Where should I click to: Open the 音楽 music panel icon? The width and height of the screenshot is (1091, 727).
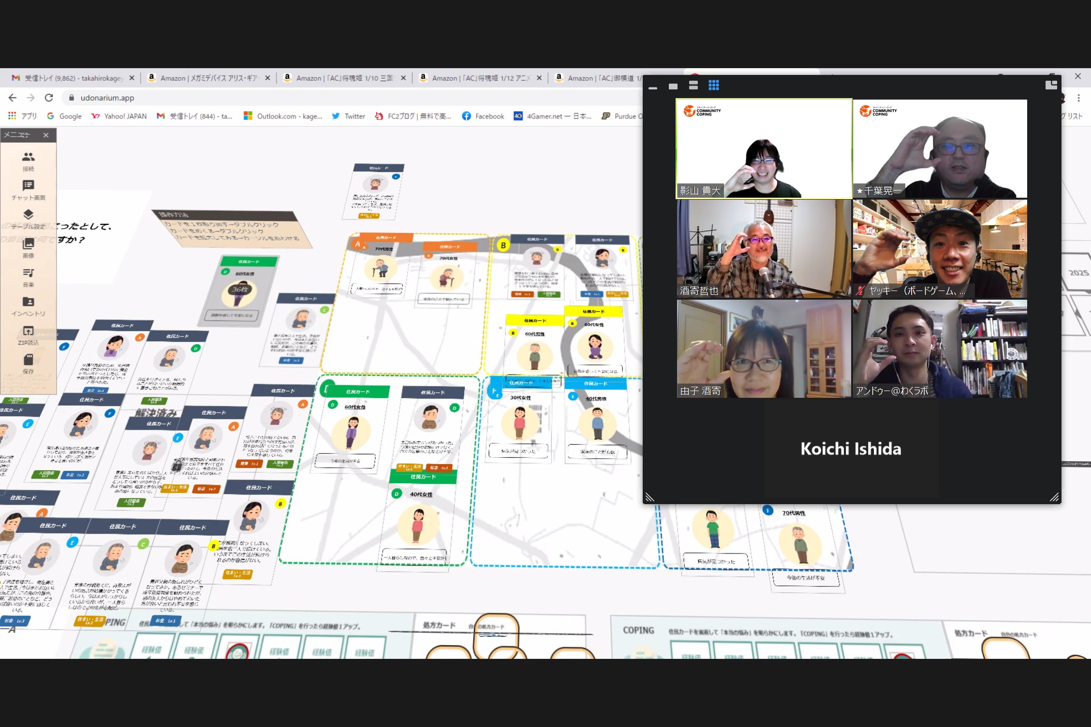(29, 273)
